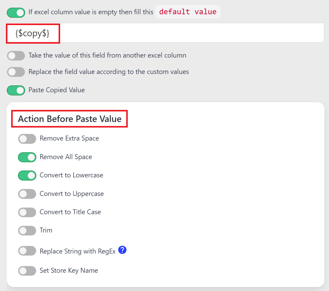Turn on the Trim option
Screen dimensions: 329x291
(x=27, y=230)
